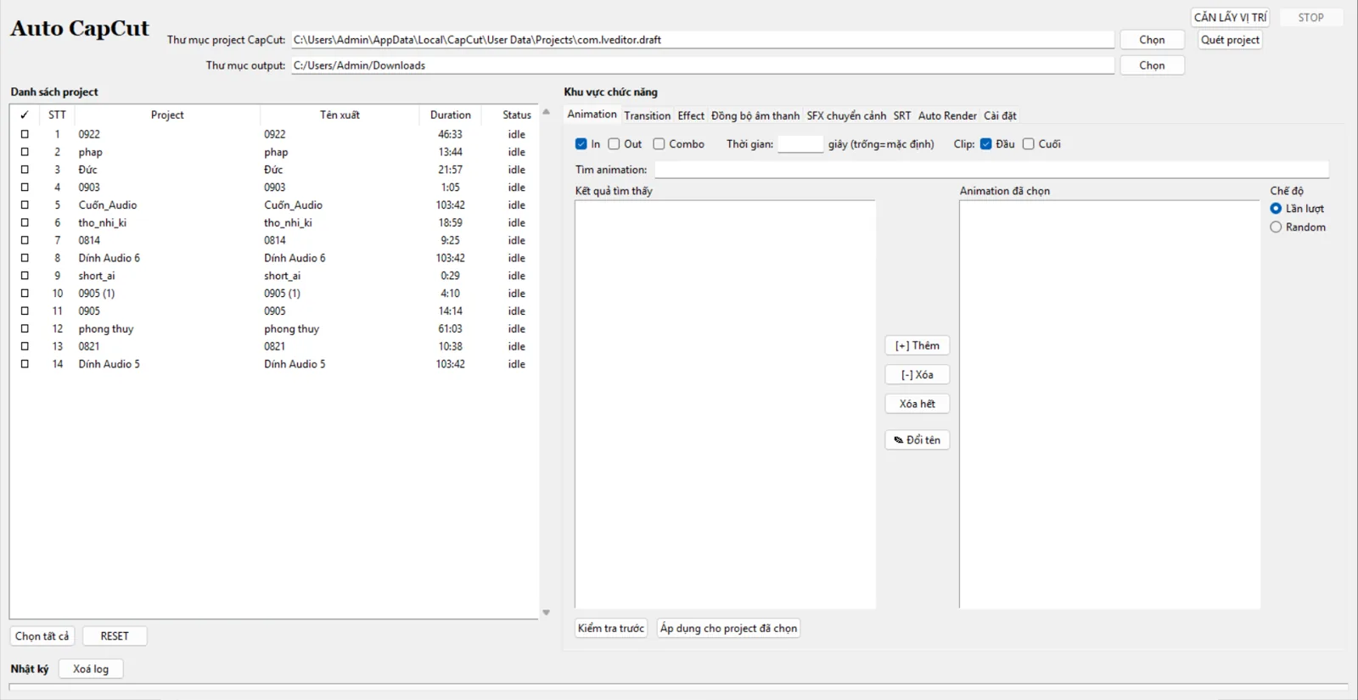Click Chọn for the output folder

click(1152, 65)
